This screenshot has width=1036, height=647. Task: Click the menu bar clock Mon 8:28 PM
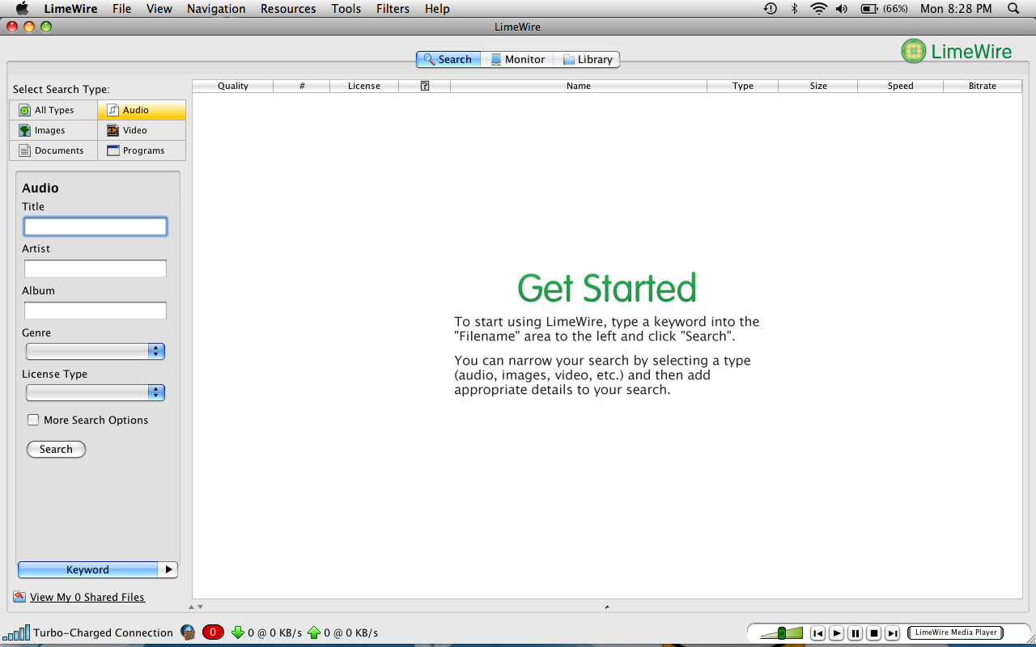[956, 9]
